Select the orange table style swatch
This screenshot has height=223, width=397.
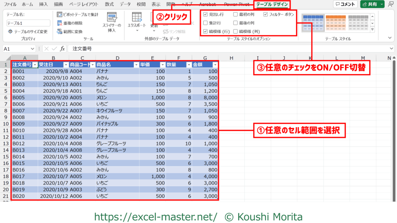pos(335,23)
